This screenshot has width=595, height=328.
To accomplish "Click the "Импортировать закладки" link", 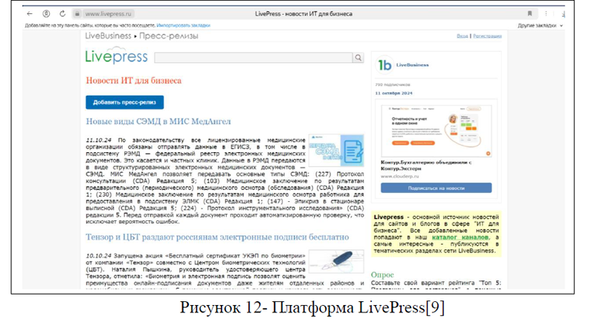I will click(x=183, y=25).
